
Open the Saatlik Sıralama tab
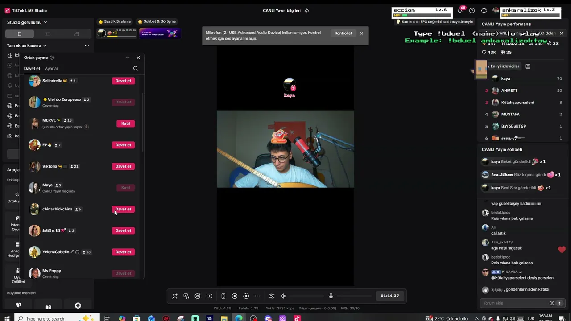(x=115, y=21)
